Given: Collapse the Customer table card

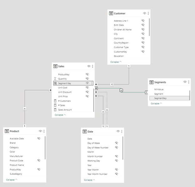Looking at the screenshot, I should point(116,62).
